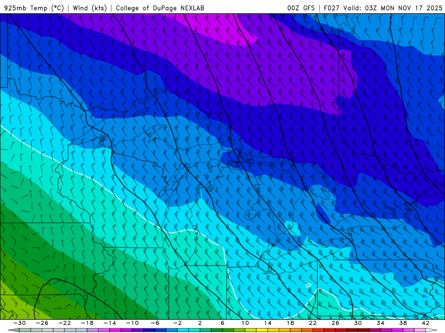Click the 38 colorbar tick label
This screenshot has width=445, height=333.
[x=403, y=323]
